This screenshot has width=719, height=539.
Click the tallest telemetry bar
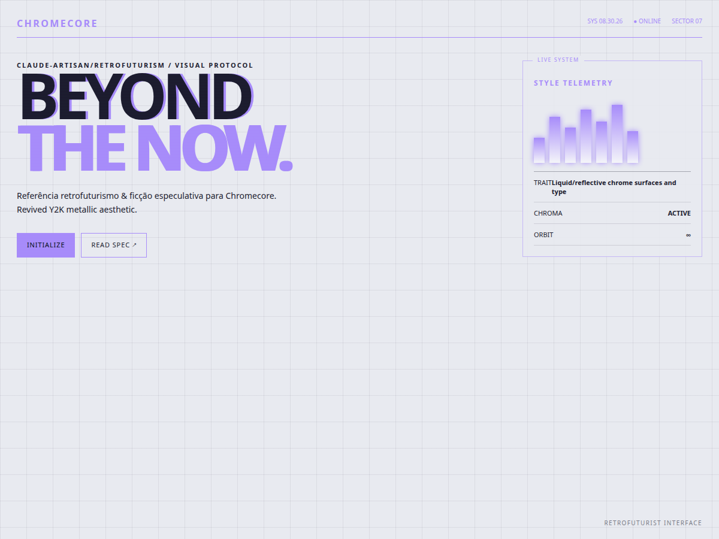(x=617, y=134)
